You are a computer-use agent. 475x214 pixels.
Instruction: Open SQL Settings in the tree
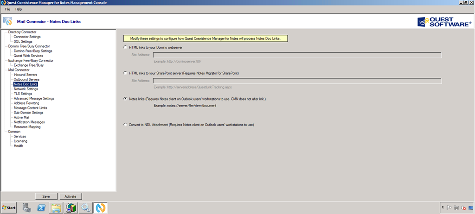[x=23, y=42]
